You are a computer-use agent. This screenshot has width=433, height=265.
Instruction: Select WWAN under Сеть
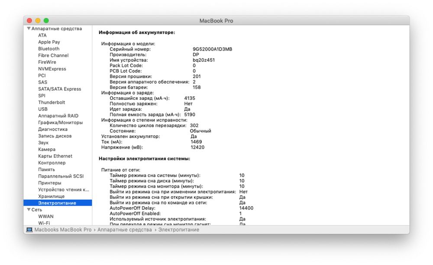tap(45, 217)
